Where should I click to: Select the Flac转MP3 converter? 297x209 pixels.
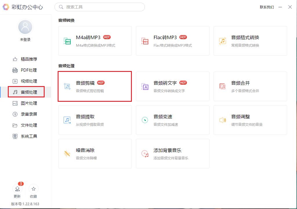point(172,41)
